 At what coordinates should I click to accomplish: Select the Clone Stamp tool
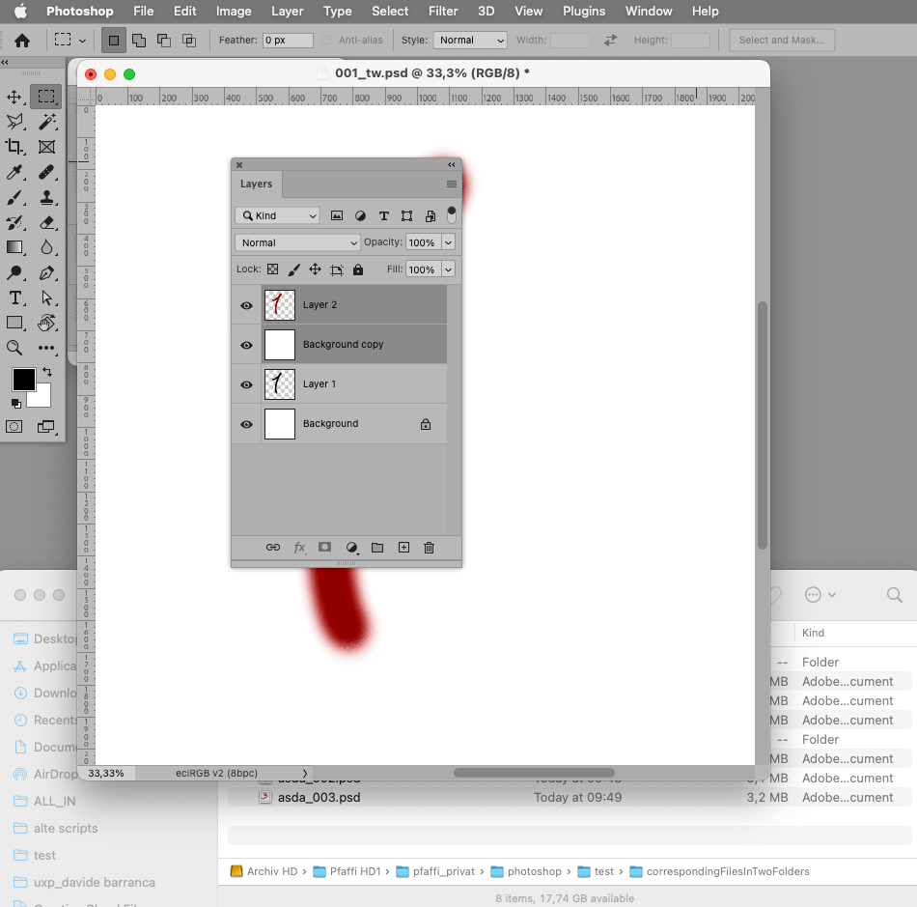coord(46,198)
